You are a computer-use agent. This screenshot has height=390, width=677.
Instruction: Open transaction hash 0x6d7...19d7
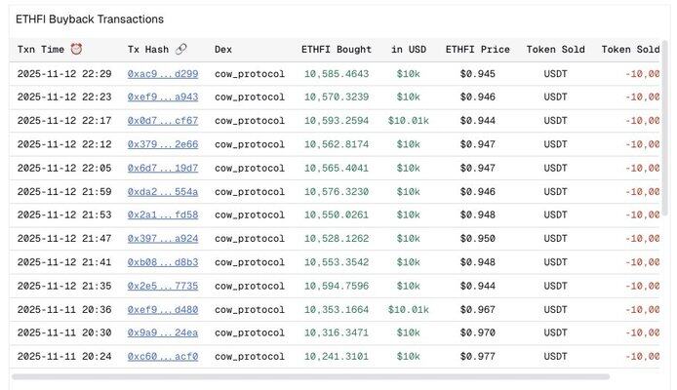(162, 168)
